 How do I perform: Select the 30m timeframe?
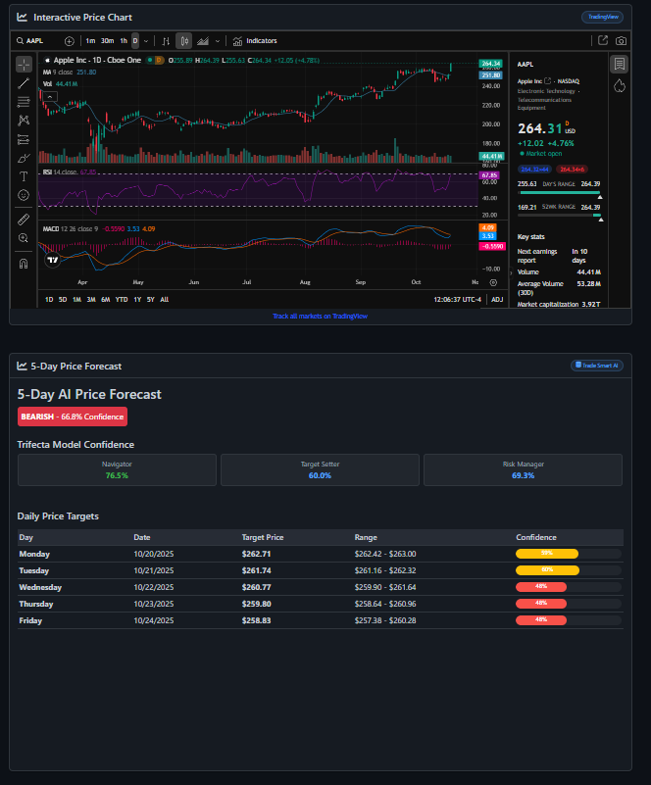click(107, 41)
